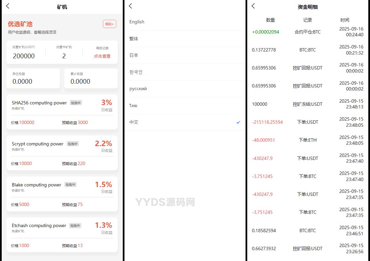The image size is (370, 261).
Task: Open Etchash computing power miner card
Action: pyautogui.click(x=62, y=235)
